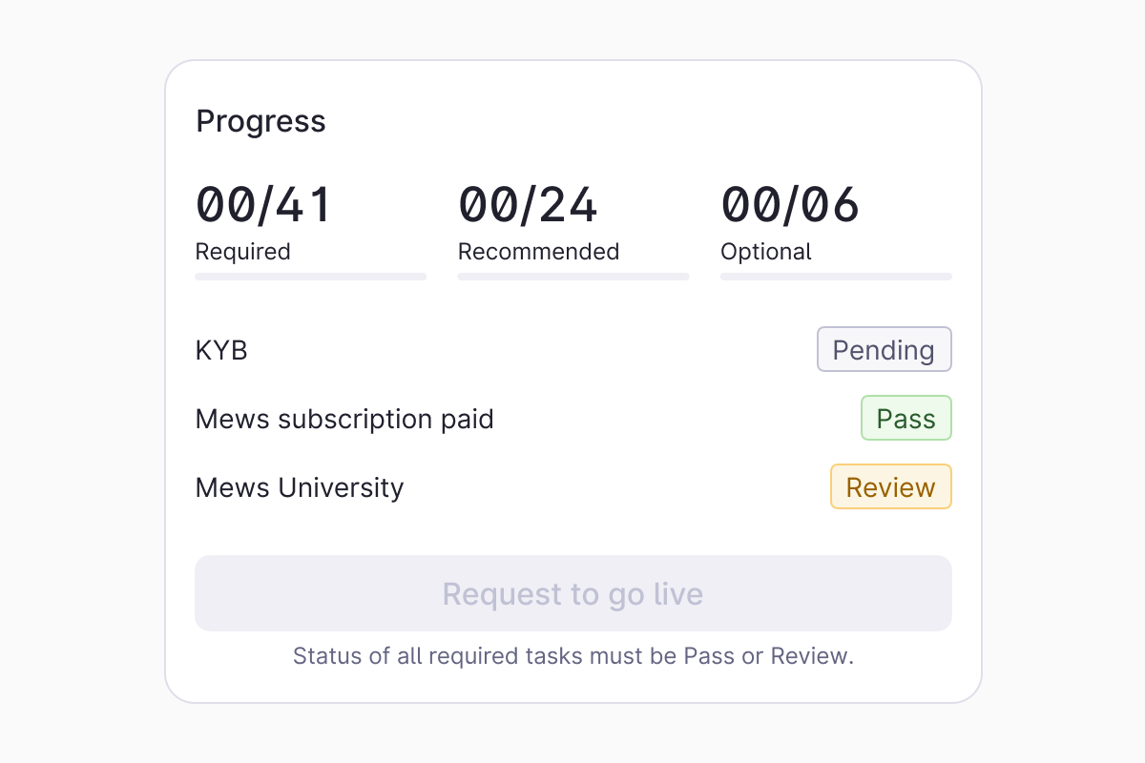Click the status requirement helper text
This screenshot has width=1145, height=763.
(x=572, y=656)
